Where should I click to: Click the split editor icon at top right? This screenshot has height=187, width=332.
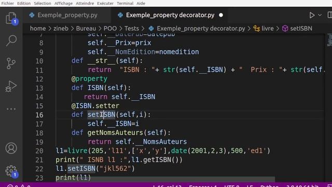pos(330,15)
